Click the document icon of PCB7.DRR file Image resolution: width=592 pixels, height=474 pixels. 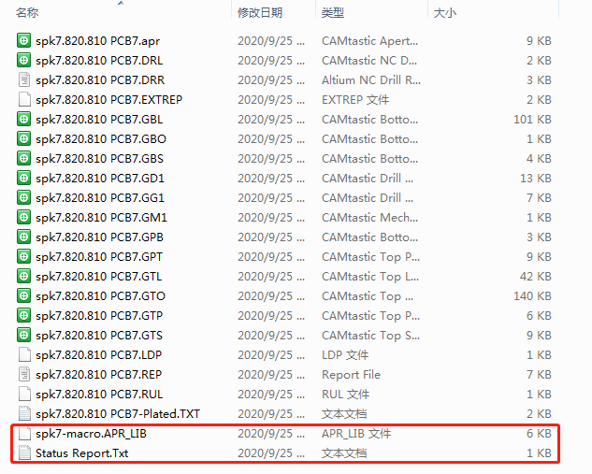click(x=23, y=79)
